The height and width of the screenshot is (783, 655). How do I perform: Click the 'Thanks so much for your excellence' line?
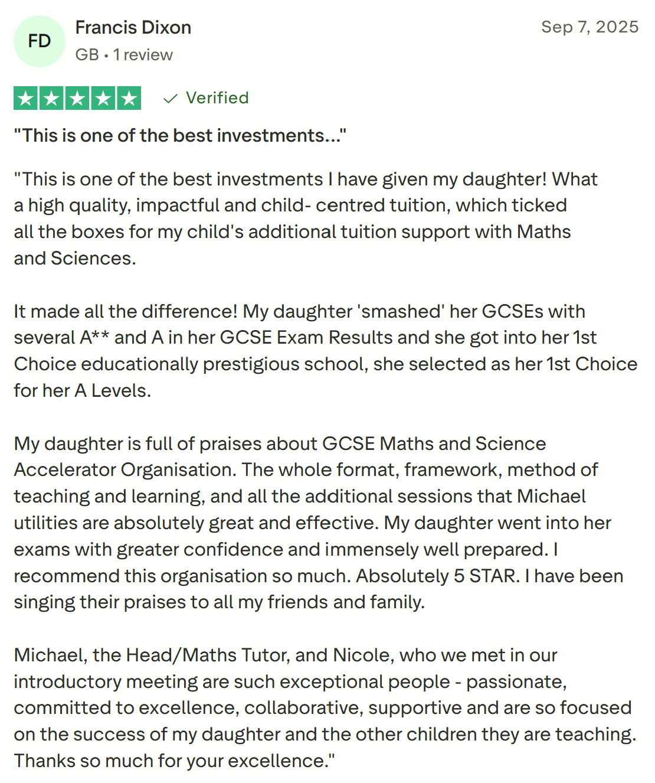click(x=174, y=761)
